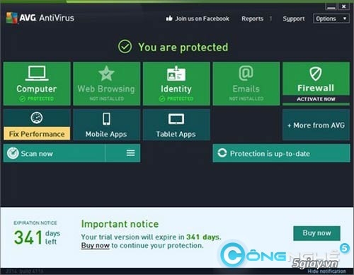Click the Fix Performance gauge icon
The image size is (354, 275).
(37, 118)
